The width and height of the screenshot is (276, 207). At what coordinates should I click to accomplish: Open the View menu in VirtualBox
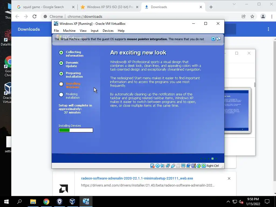click(83, 31)
